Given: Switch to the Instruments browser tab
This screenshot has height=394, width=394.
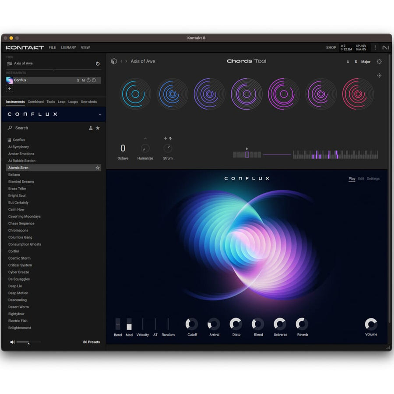Looking at the screenshot, I should [15, 102].
